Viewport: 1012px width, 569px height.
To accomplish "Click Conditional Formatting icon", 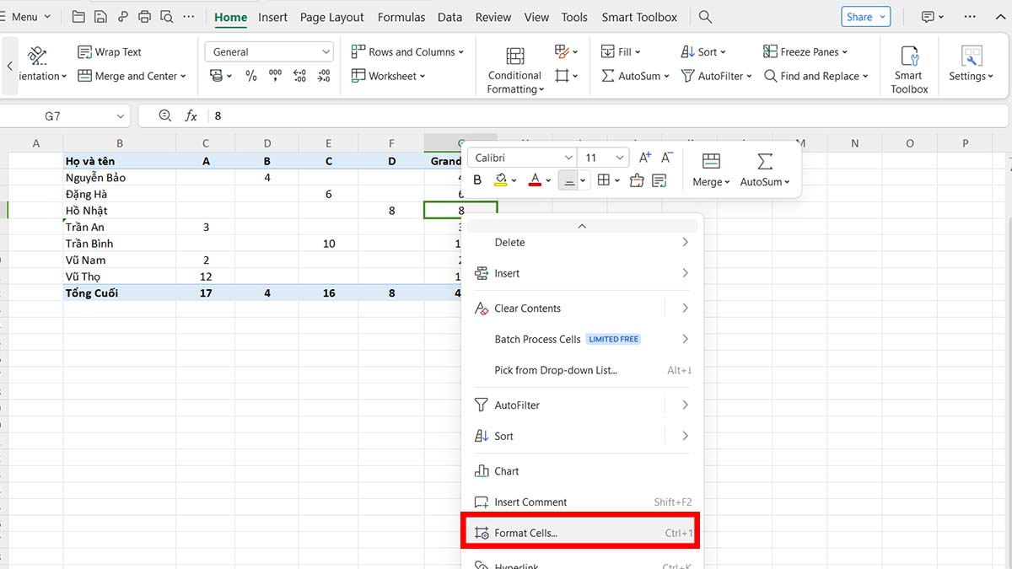I will (514, 56).
